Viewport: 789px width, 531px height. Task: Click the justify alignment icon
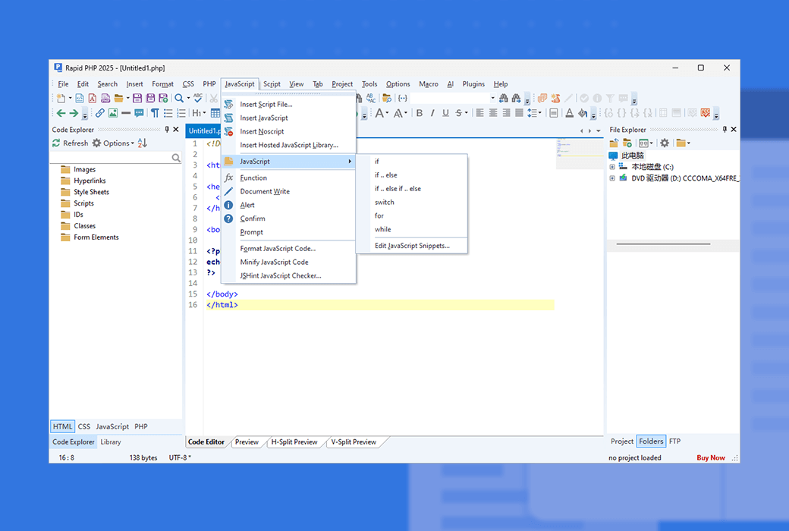519,113
